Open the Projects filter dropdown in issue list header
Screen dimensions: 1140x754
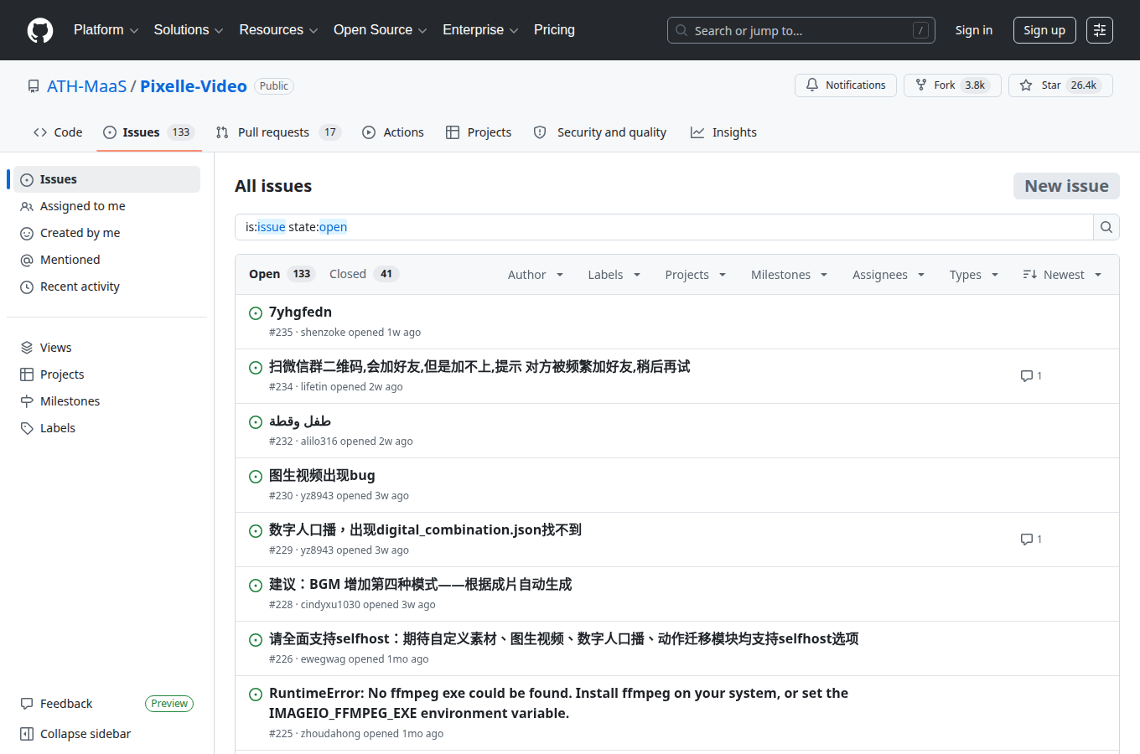pos(696,275)
